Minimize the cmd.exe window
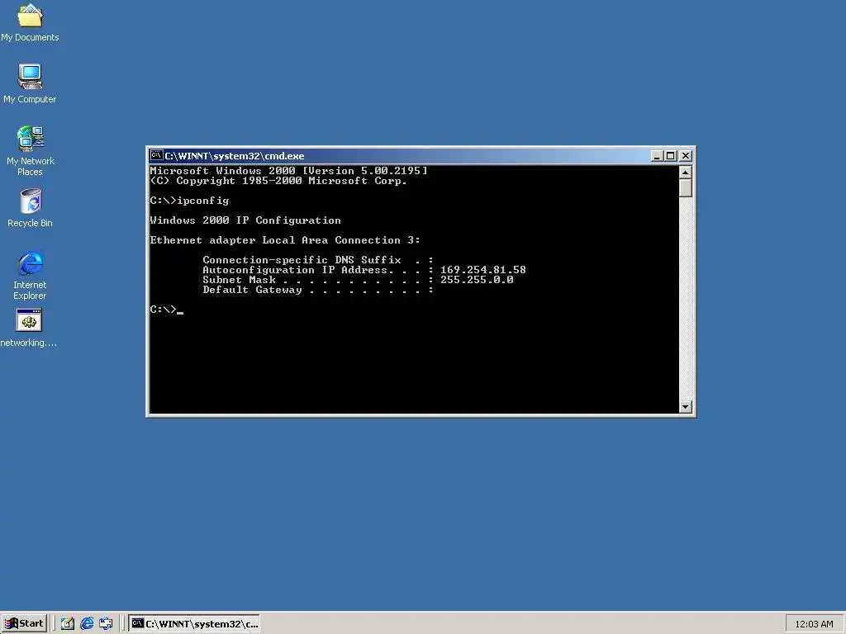This screenshot has height=634, width=846. [x=657, y=156]
